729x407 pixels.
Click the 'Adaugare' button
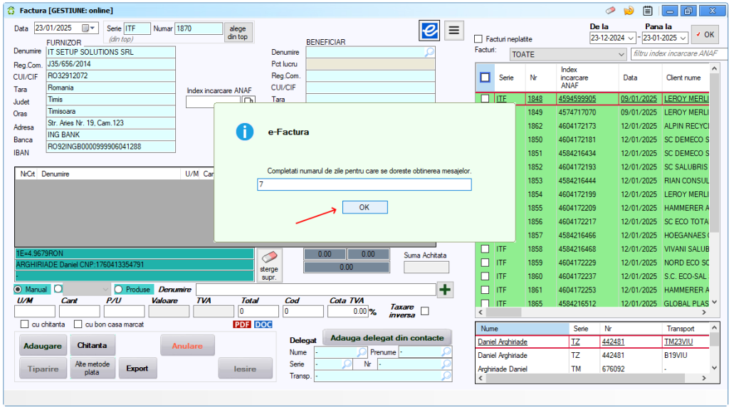43,346
